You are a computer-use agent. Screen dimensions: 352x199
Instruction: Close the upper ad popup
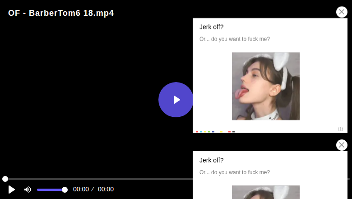coord(342,12)
